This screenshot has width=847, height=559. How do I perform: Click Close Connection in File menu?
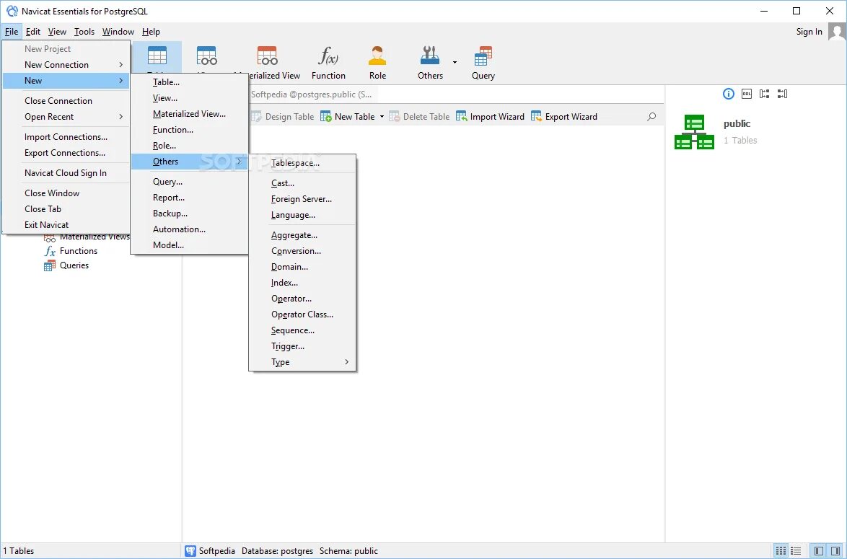pyautogui.click(x=66, y=101)
